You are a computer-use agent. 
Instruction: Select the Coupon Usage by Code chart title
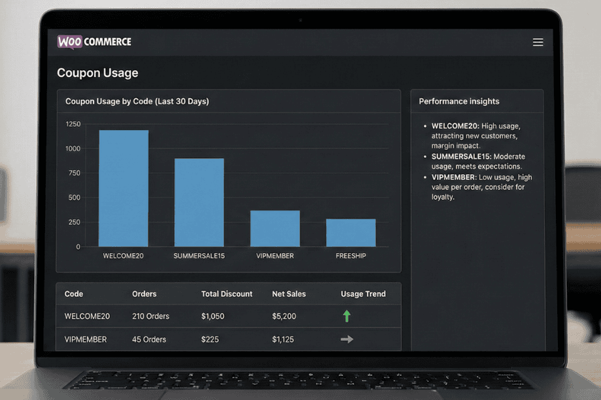point(137,101)
